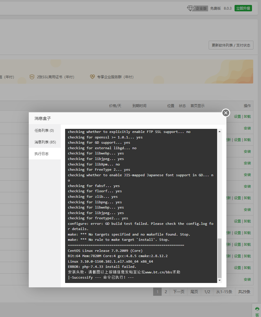Screen dimensions: 261x317
Task: Click 'No targets specified and no makefile' line
Action: [129, 234]
